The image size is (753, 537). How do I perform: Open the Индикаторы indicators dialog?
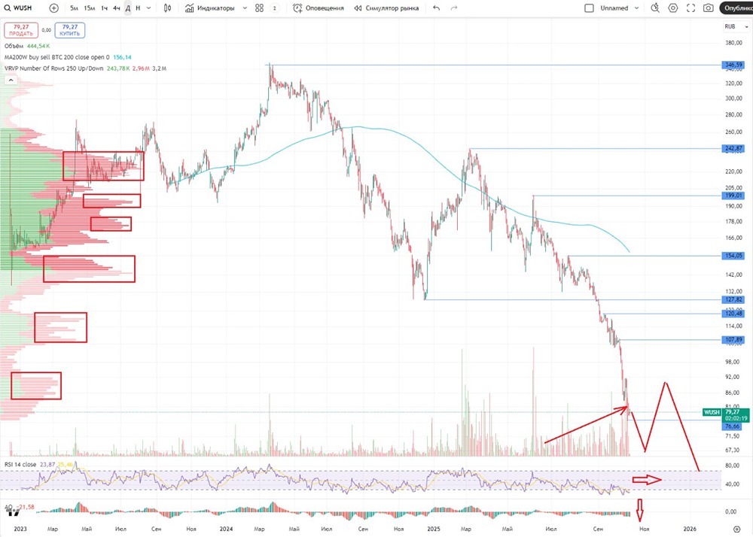[x=210, y=8]
